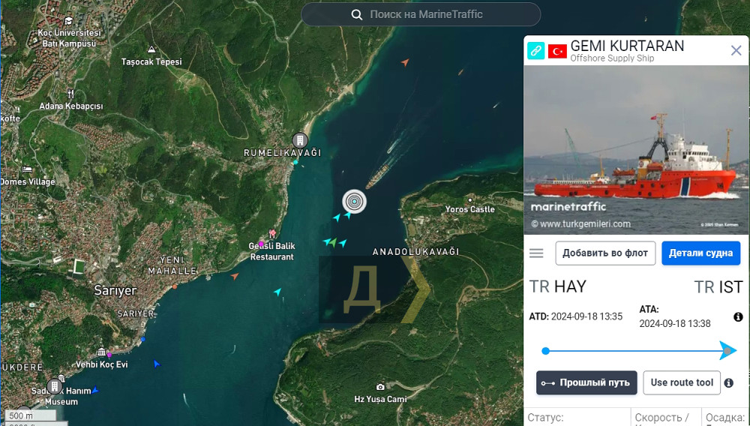Launch the 'Use route tool' button
The height and width of the screenshot is (426, 750).
(x=681, y=382)
